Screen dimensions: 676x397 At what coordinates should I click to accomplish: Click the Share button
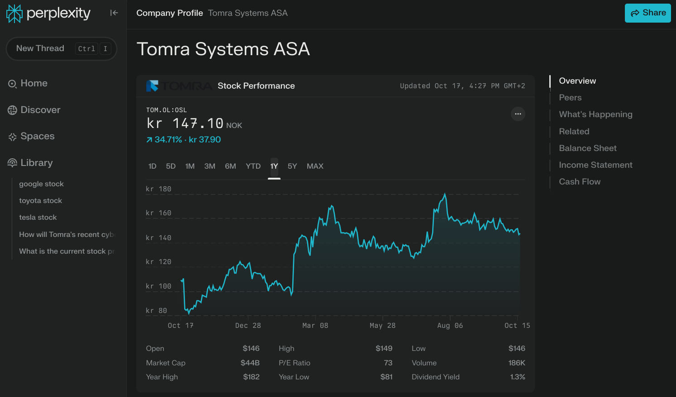648,13
